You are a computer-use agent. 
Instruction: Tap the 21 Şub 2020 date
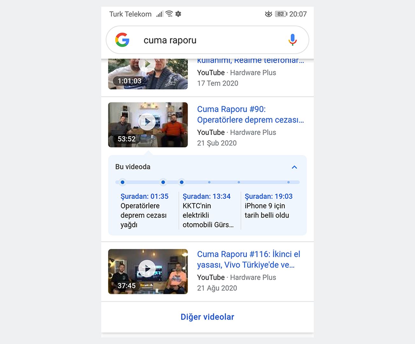pyautogui.click(x=217, y=143)
